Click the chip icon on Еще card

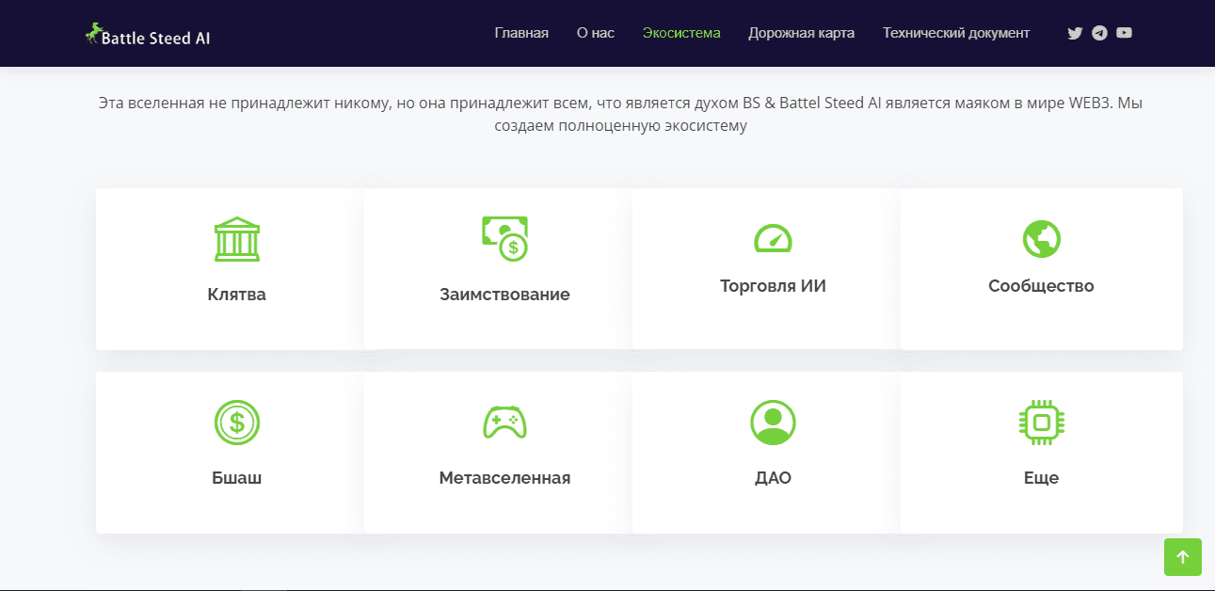(1041, 422)
